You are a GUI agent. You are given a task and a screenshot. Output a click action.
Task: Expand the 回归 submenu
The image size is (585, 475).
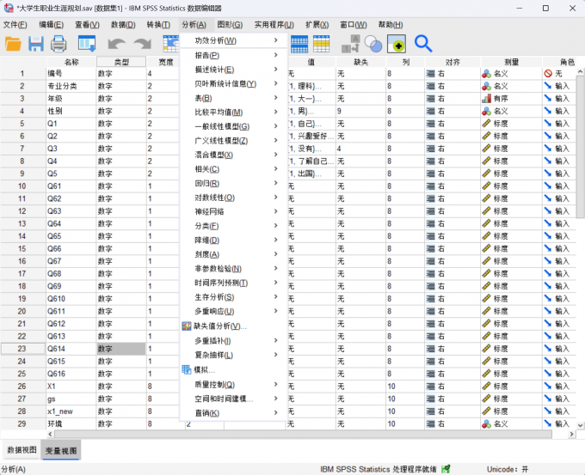206,183
